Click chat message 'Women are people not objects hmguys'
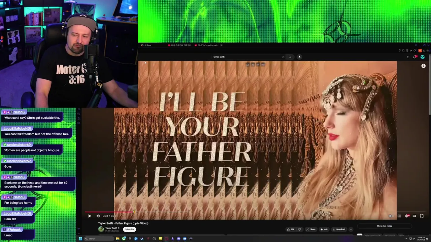Image resolution: width=431 pixels, height=242 pixels. [x=32, y=150]
